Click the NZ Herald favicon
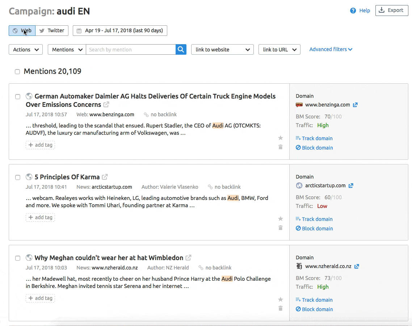Image resolution: width=412 pixels, height=326 pixels. [x=299, y=266]
